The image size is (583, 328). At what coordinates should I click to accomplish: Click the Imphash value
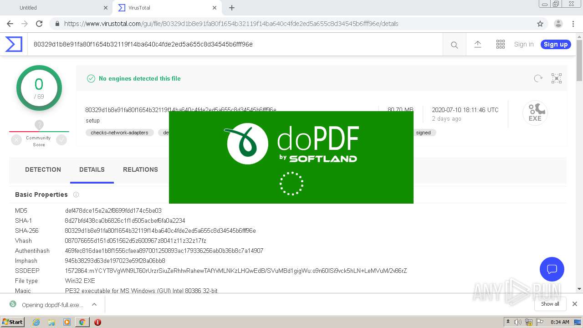pos(115,261)
